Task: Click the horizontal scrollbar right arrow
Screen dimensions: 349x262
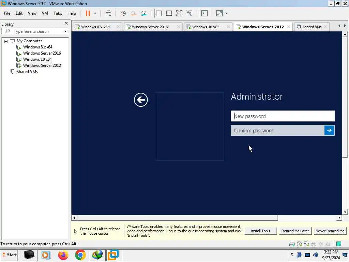Action: pyautogui.click(x=339, y=218)
